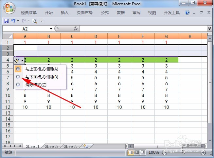Open the 开始 ribbon tab

click(49, 13)
